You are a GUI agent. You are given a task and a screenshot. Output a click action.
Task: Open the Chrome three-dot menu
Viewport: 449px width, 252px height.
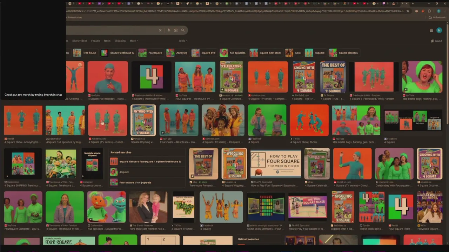click(445, 11)
